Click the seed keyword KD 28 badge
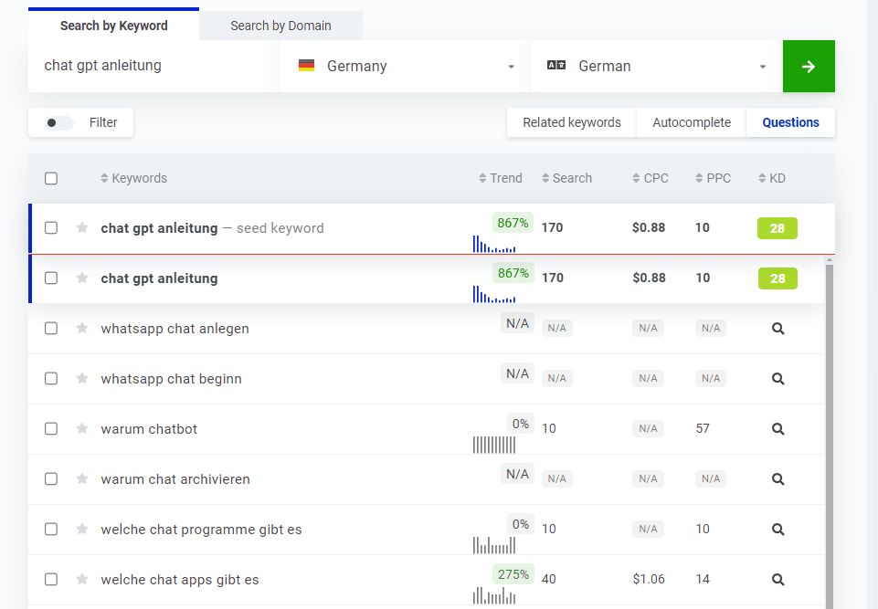Screen dimensions: 878x609 point(778,228)
